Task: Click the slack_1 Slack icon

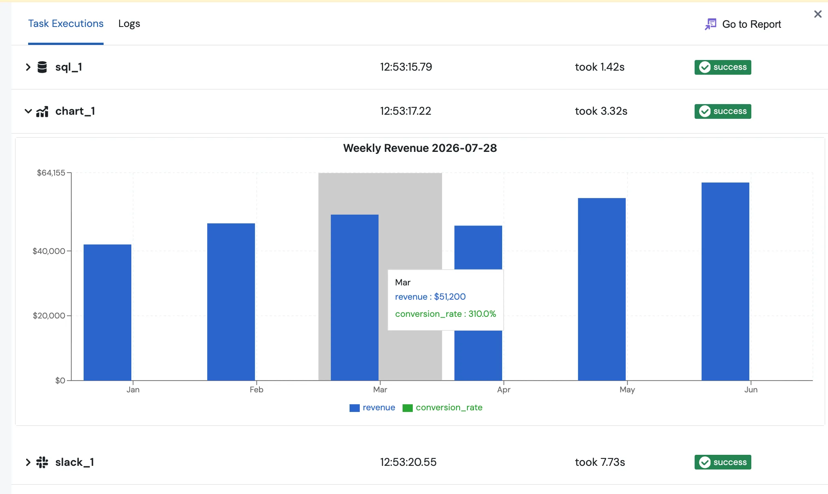Action: [42, 462]
